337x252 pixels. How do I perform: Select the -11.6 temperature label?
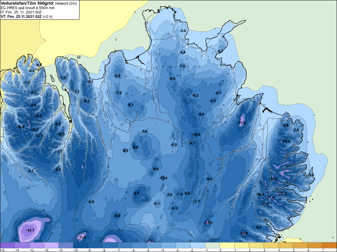coord(270,198)
